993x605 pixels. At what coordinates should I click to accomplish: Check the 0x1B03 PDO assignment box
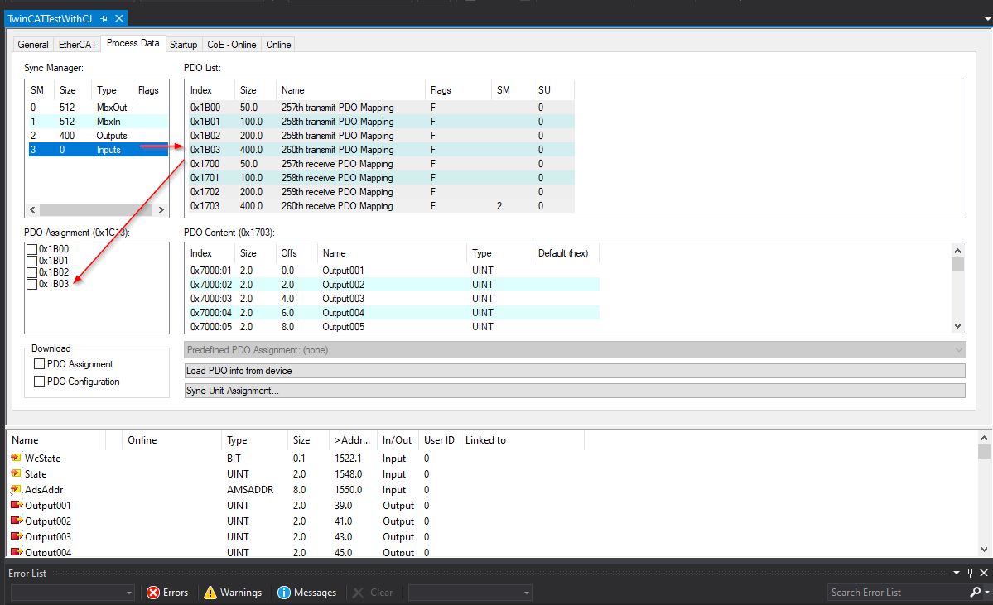(31, 284)
